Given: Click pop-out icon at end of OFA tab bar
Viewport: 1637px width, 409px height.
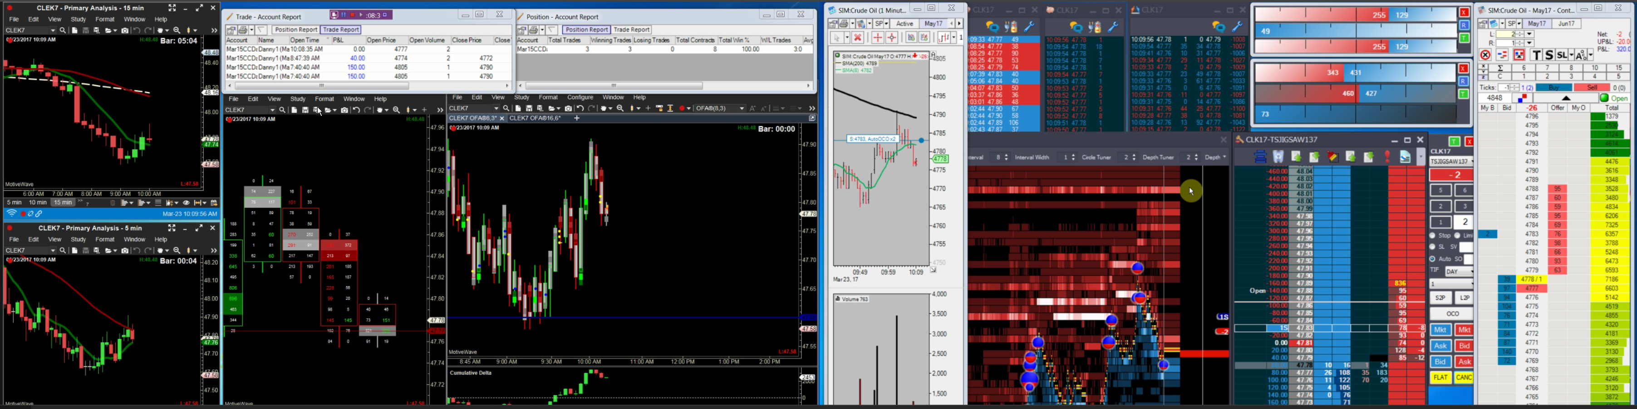Looking at the screenshot, I should pos(811,118).
